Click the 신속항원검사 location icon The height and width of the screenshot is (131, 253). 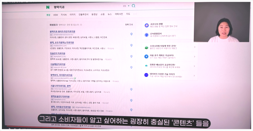click(147, 35)
